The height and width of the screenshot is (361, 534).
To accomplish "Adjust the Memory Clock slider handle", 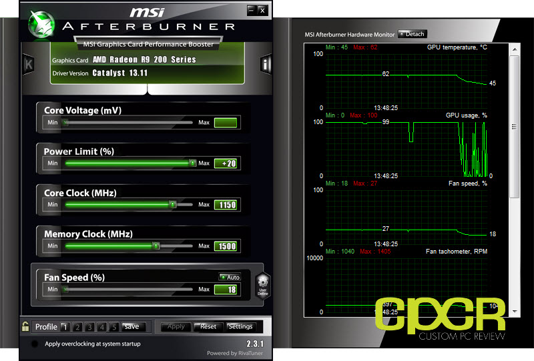I will pyautogui.click(x=156, y=246).
